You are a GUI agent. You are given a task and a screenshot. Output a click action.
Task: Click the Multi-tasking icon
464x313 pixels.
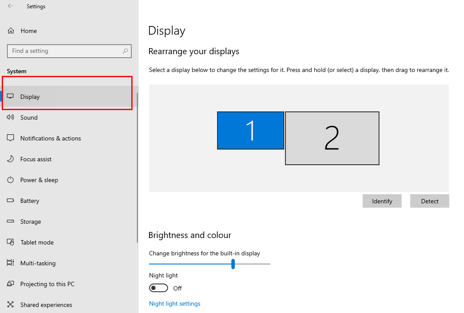point(10,263)
